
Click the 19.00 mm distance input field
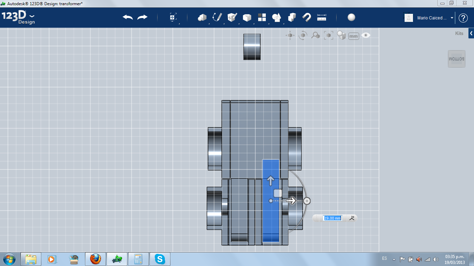click(332, 218)
